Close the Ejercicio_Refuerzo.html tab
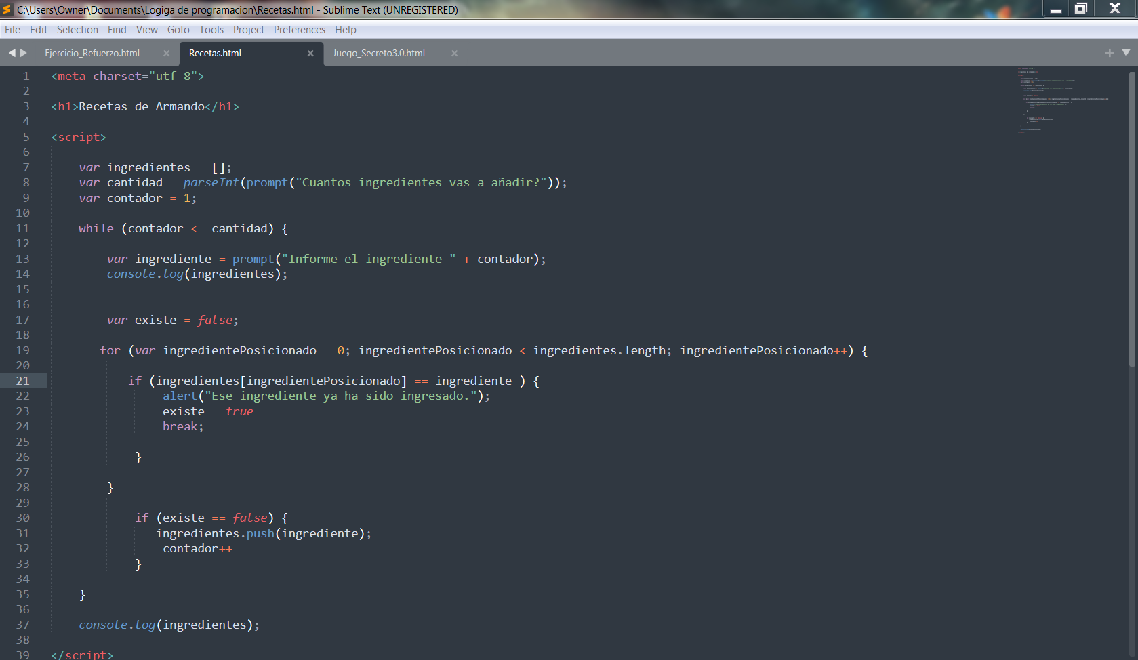The width and height of the screenshot is (1138, 660). tap(166, 54)
